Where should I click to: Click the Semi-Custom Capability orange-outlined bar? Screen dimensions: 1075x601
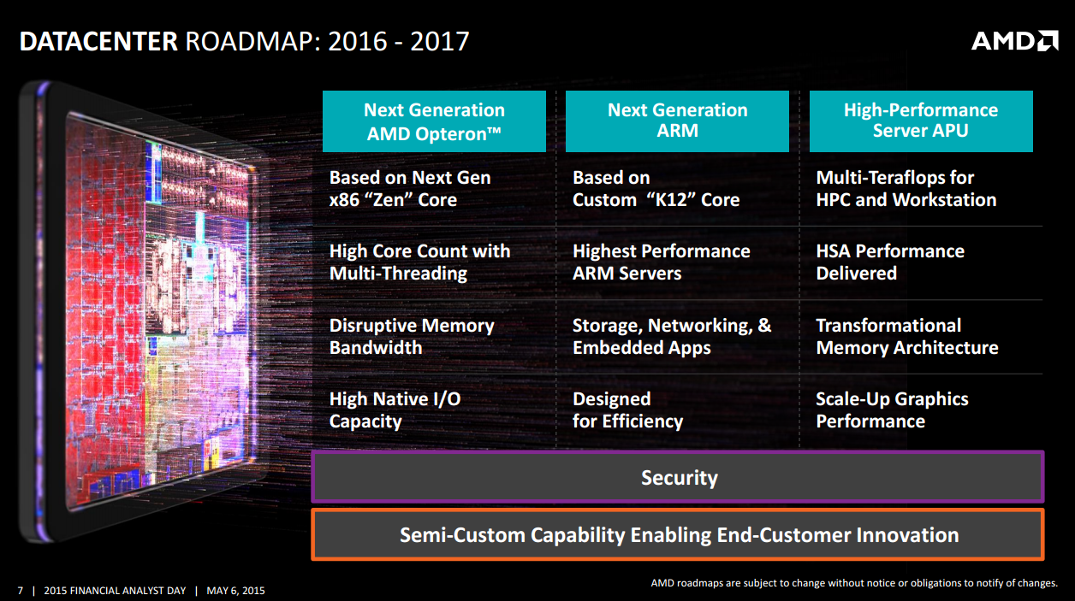coord(678,535)
